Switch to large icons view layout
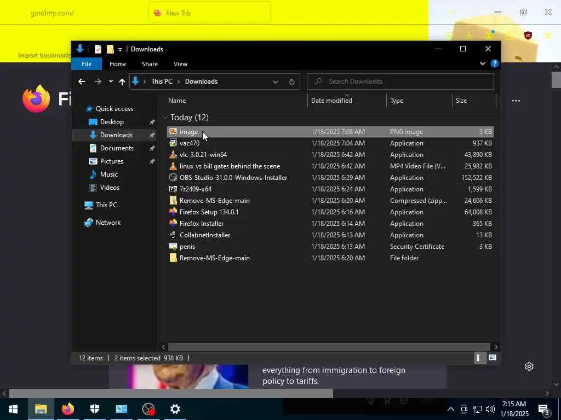The height and width of the screenshot is (420, 561). pos(493,358)
